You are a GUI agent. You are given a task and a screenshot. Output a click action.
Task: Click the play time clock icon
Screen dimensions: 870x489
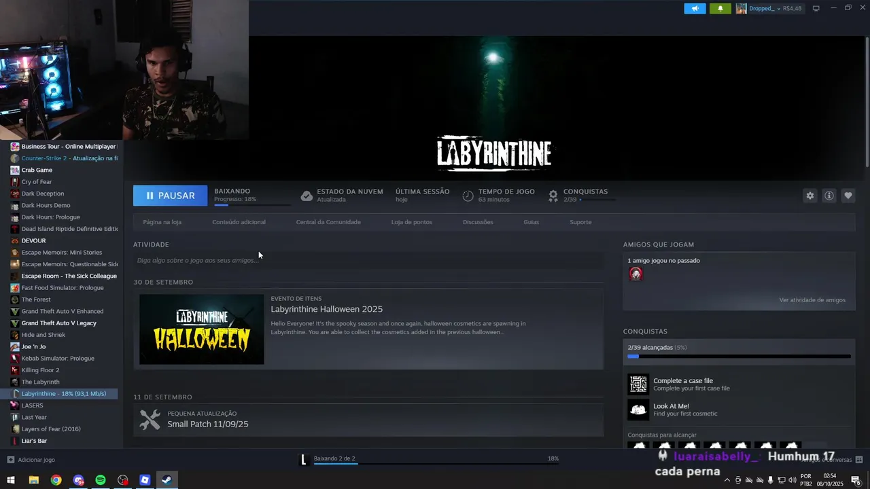pos(468,196)
